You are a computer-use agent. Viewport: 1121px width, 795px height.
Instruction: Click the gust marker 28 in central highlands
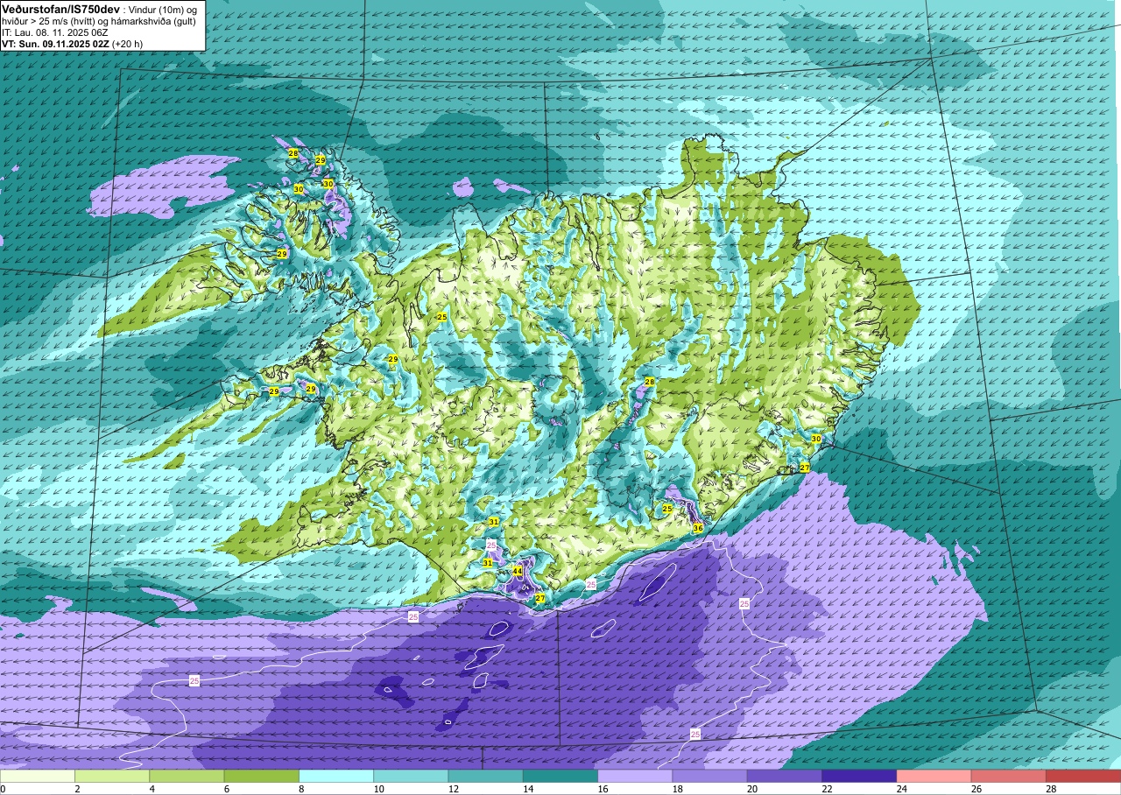650,382
